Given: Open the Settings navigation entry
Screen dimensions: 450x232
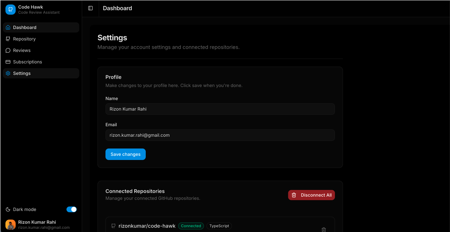Looking at the screenshot, I should [22, 73].
